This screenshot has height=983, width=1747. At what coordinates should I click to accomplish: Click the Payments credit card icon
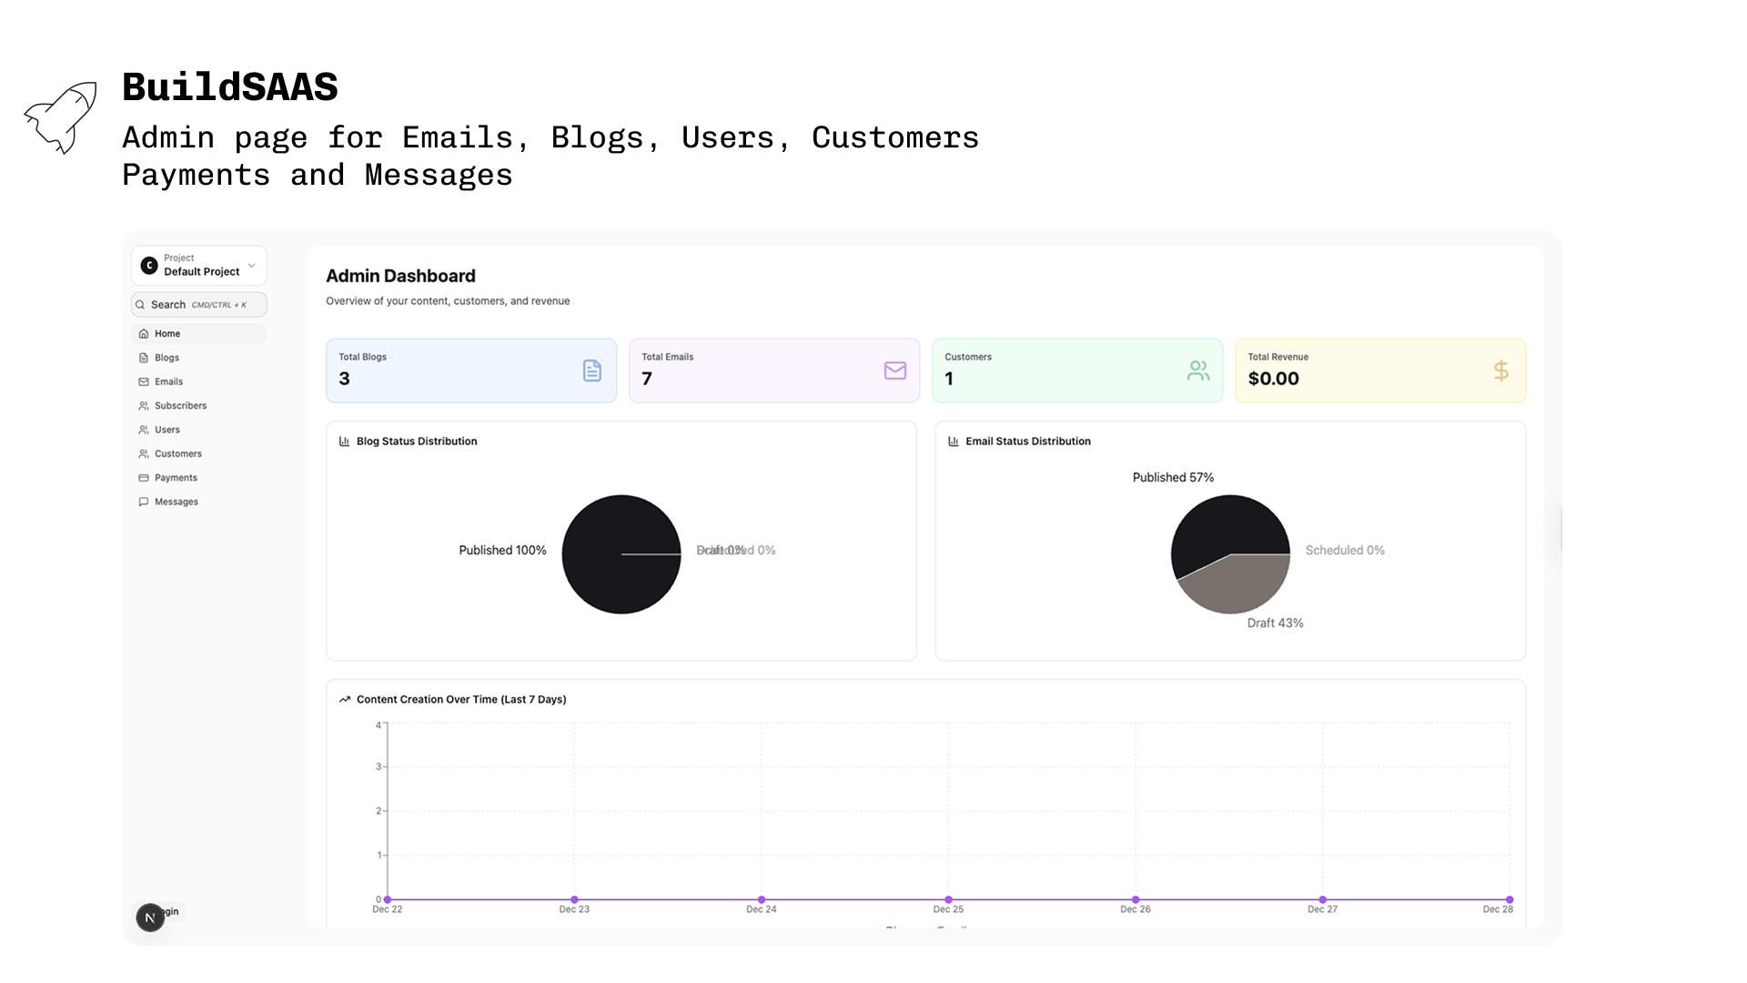[144, 477]
